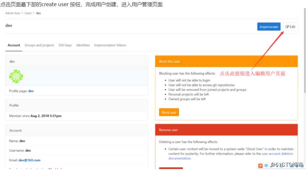Screen dimensions: 306x170
Task: Switch to the Identities tab
Action: click(x=83, y=45)
